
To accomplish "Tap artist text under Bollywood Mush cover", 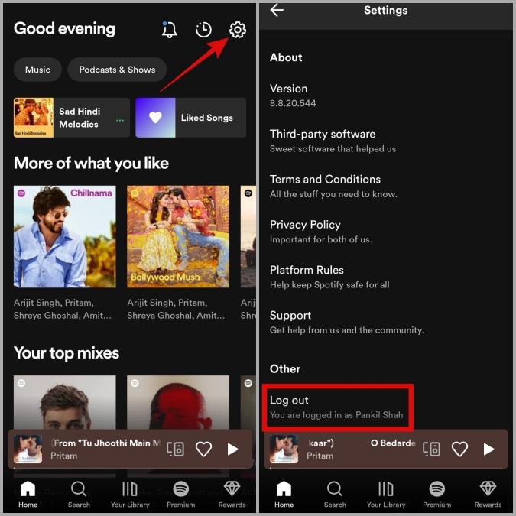I will pos(176,309).
